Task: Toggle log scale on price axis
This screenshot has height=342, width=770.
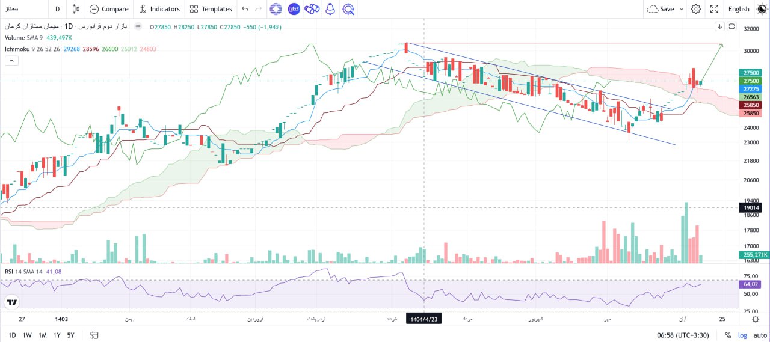Action: point(743,335)
